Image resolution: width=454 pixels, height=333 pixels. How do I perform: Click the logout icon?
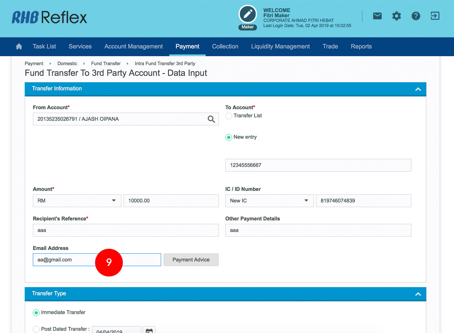435,16
